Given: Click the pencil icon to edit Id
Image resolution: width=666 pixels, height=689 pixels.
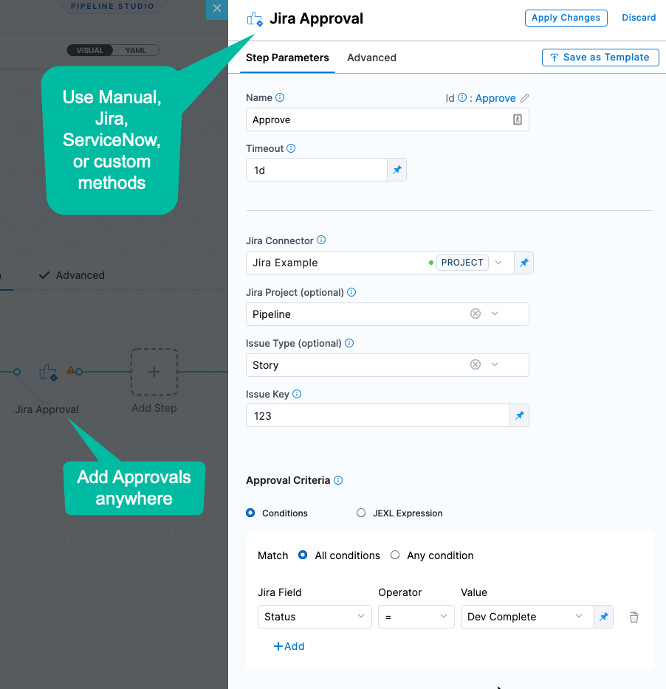Looking at the screenshot, I should pyautogui.click(x=524, y=98).
